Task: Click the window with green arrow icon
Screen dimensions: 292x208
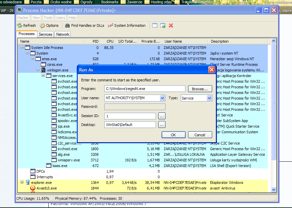Action: pos(163,25)
